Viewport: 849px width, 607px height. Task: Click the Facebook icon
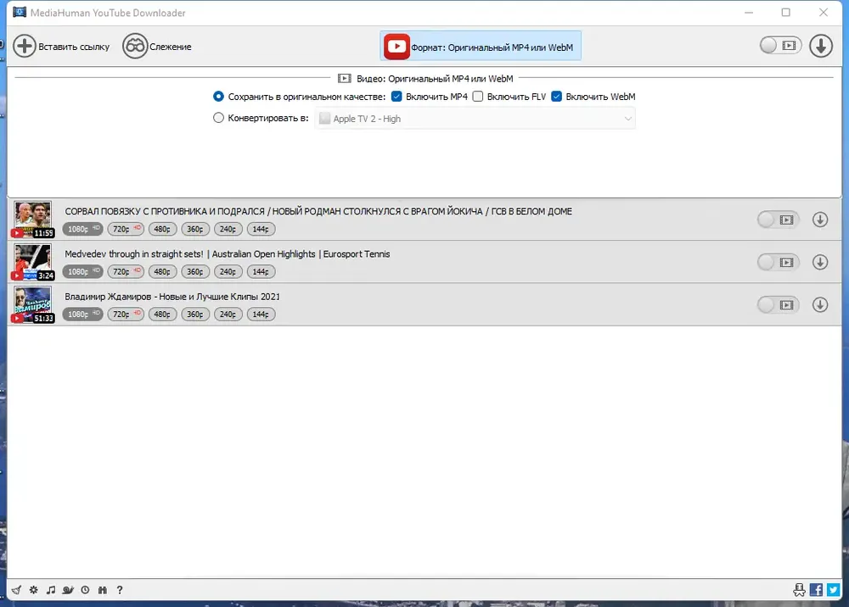point(816,590)
